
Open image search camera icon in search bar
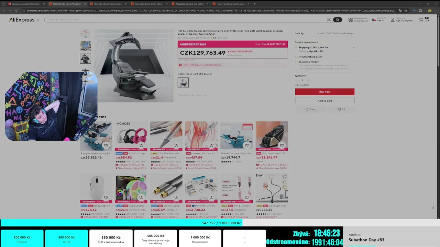pyautogui.click(x=329, y=20)
